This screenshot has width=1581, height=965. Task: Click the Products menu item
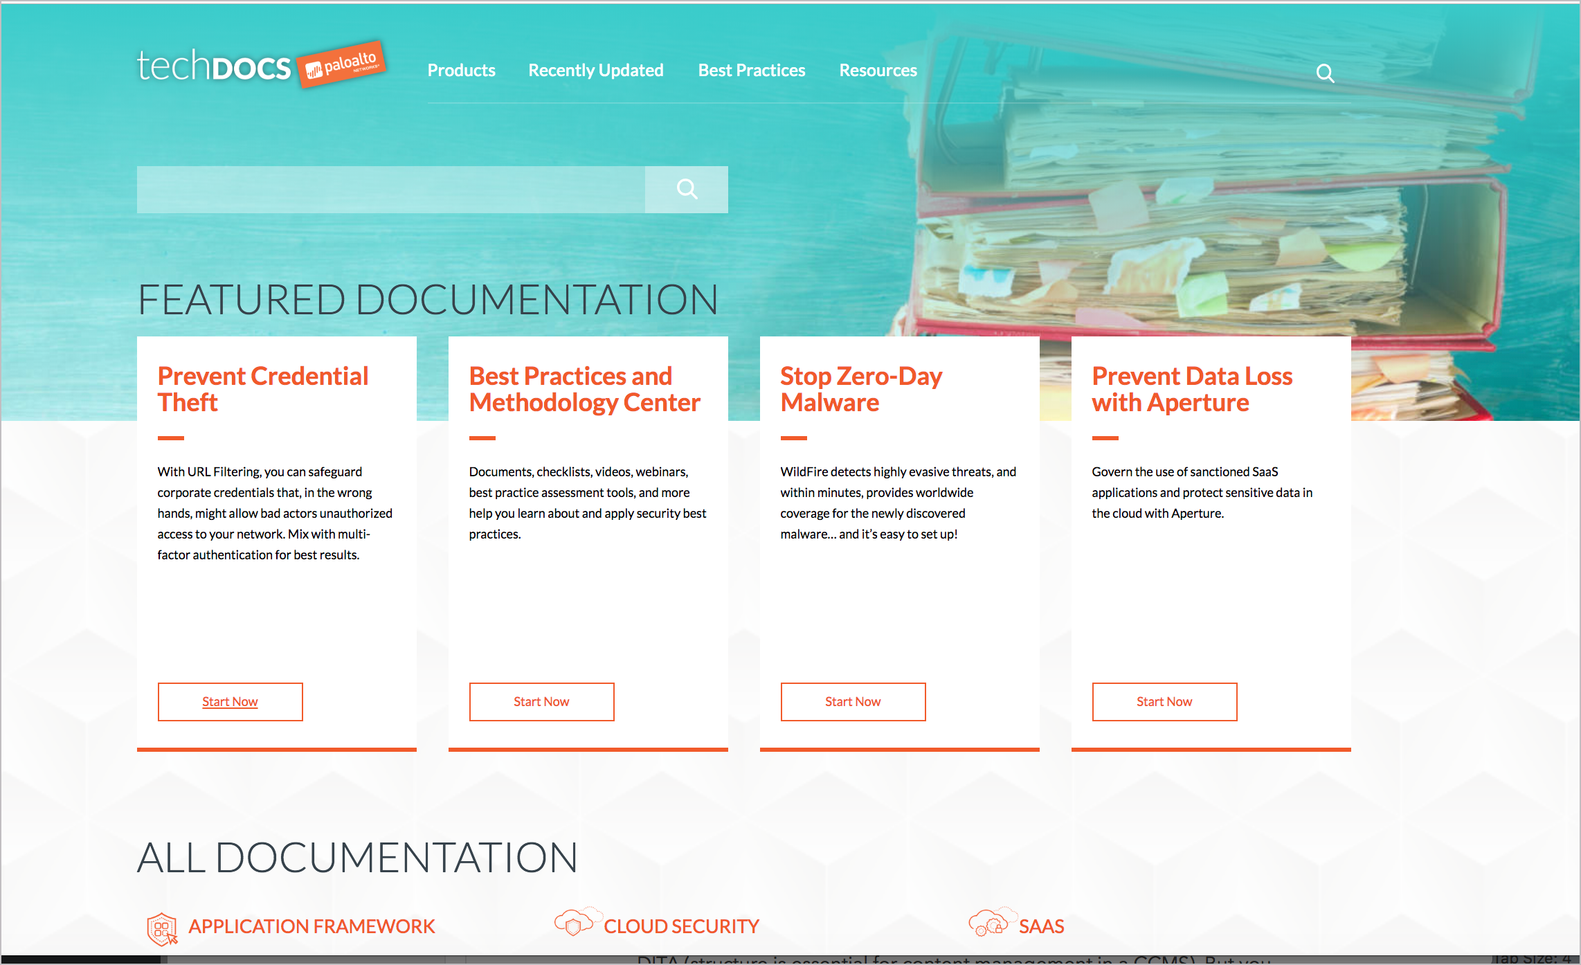point(461,70)
